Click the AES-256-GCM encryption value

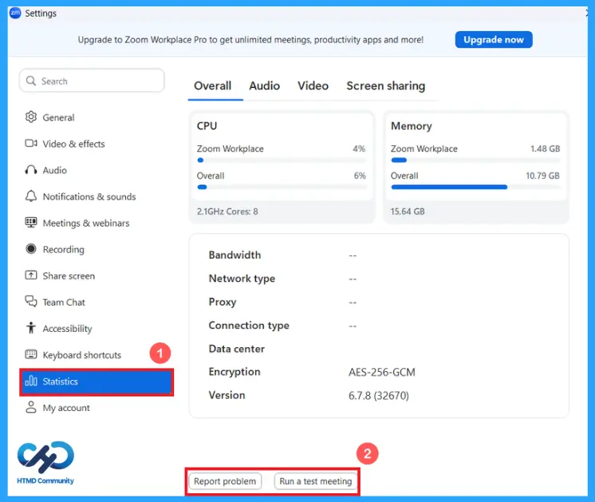point(382,372)
